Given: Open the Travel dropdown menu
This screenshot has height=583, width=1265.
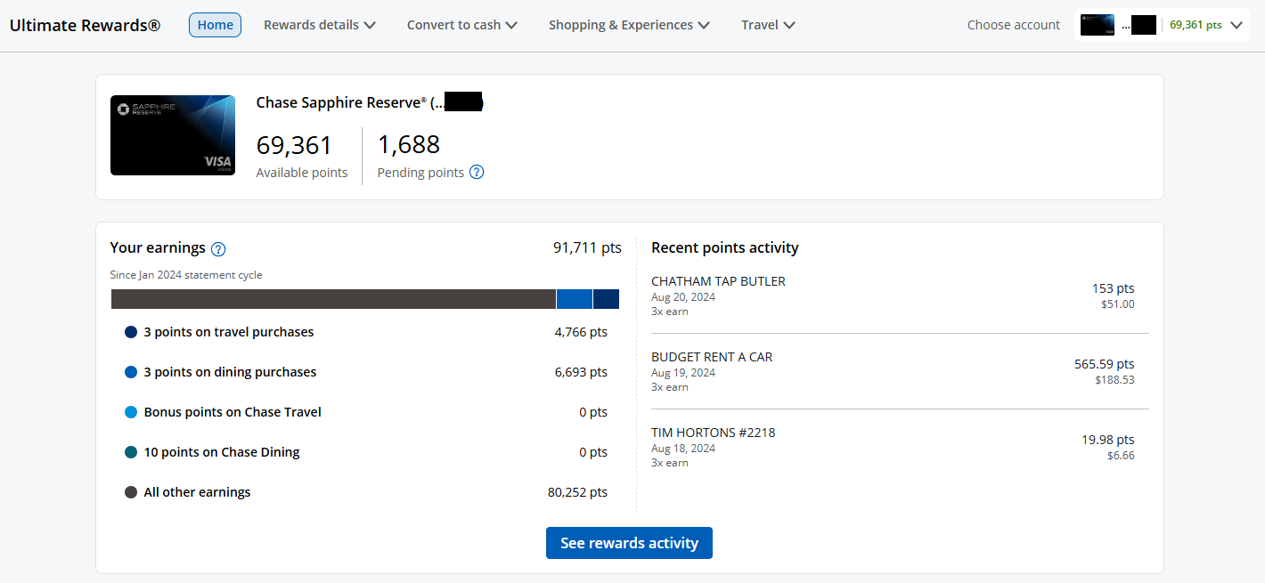Looking at the screenshot, I should pyautogui.click(x=768, y=25).
